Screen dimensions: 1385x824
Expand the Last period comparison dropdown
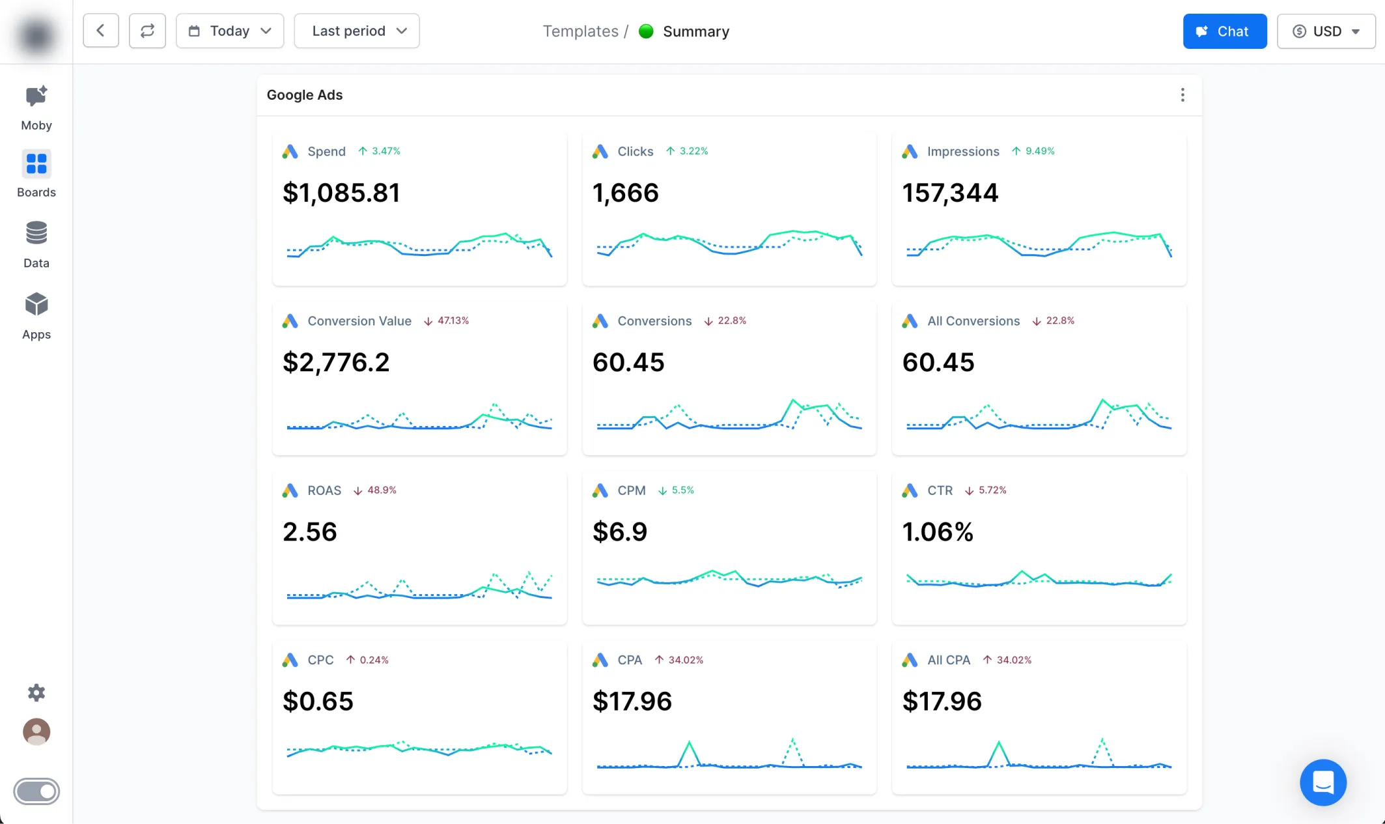[x=357, y=31]
